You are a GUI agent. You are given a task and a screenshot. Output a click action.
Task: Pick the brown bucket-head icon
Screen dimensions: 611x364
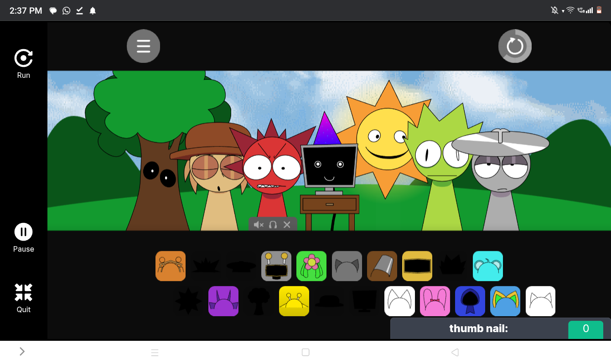pos(382,266)
